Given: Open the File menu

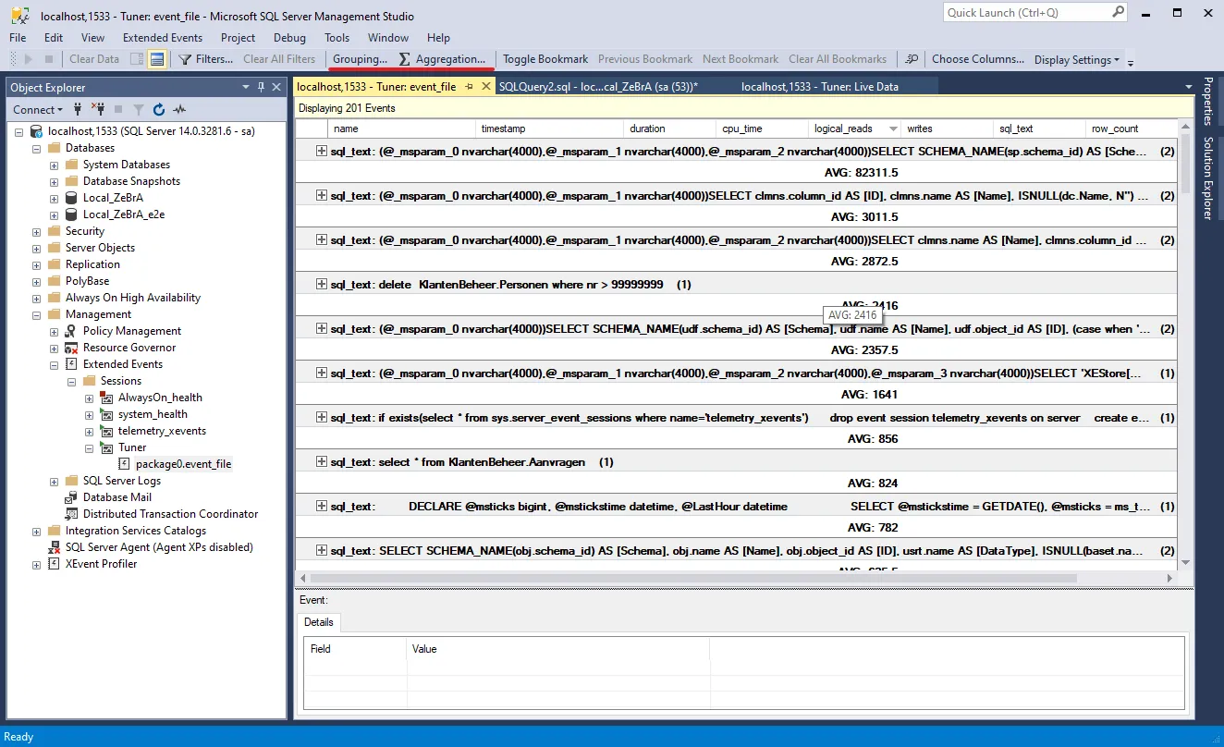Looking at the screenshot, I should point(18,38).
